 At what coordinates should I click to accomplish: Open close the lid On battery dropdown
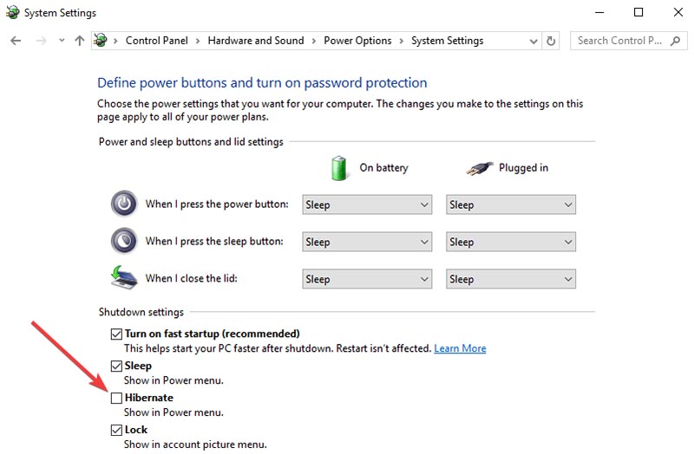[x=367, y=279]
